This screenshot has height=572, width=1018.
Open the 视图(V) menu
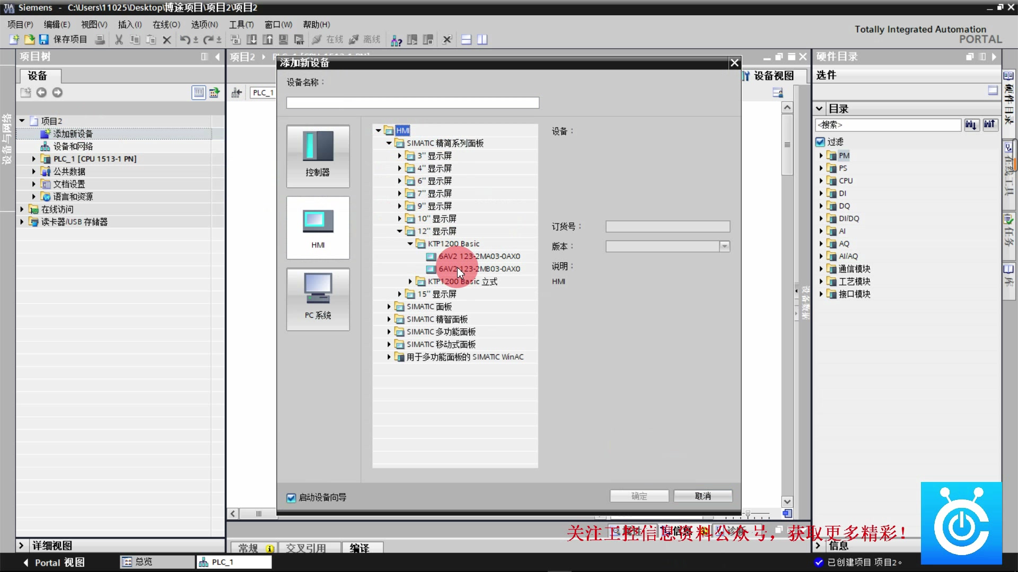coord(94,24)
